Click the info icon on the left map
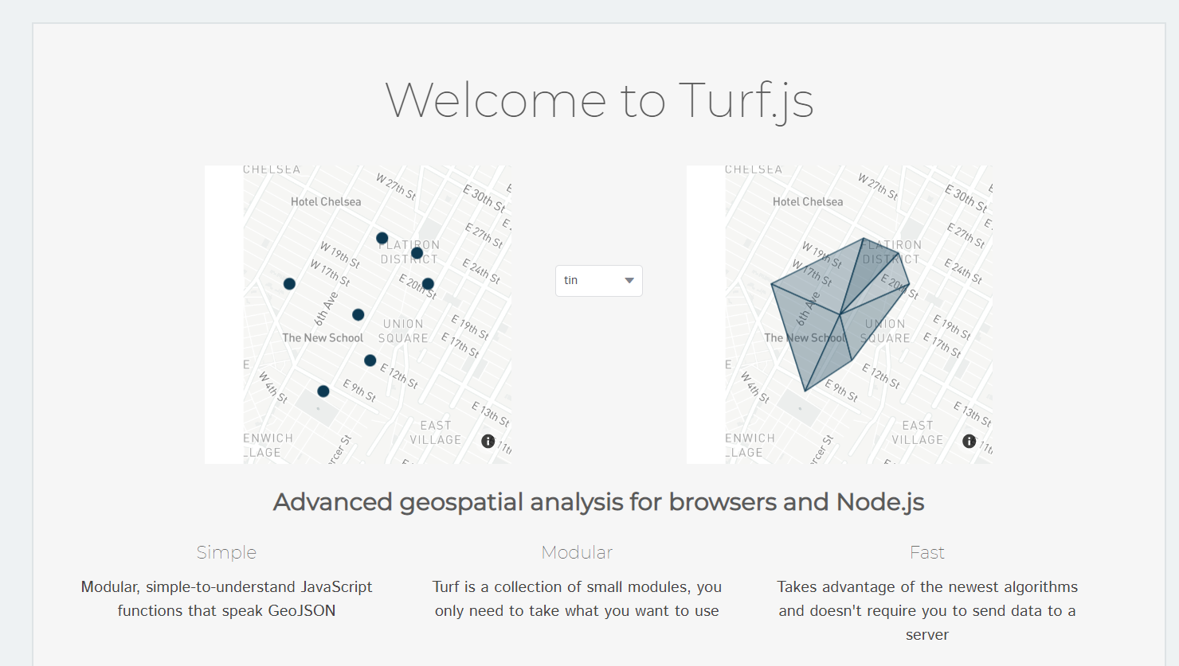Screen dimensions: 1179x666 (x=488, y=441)
